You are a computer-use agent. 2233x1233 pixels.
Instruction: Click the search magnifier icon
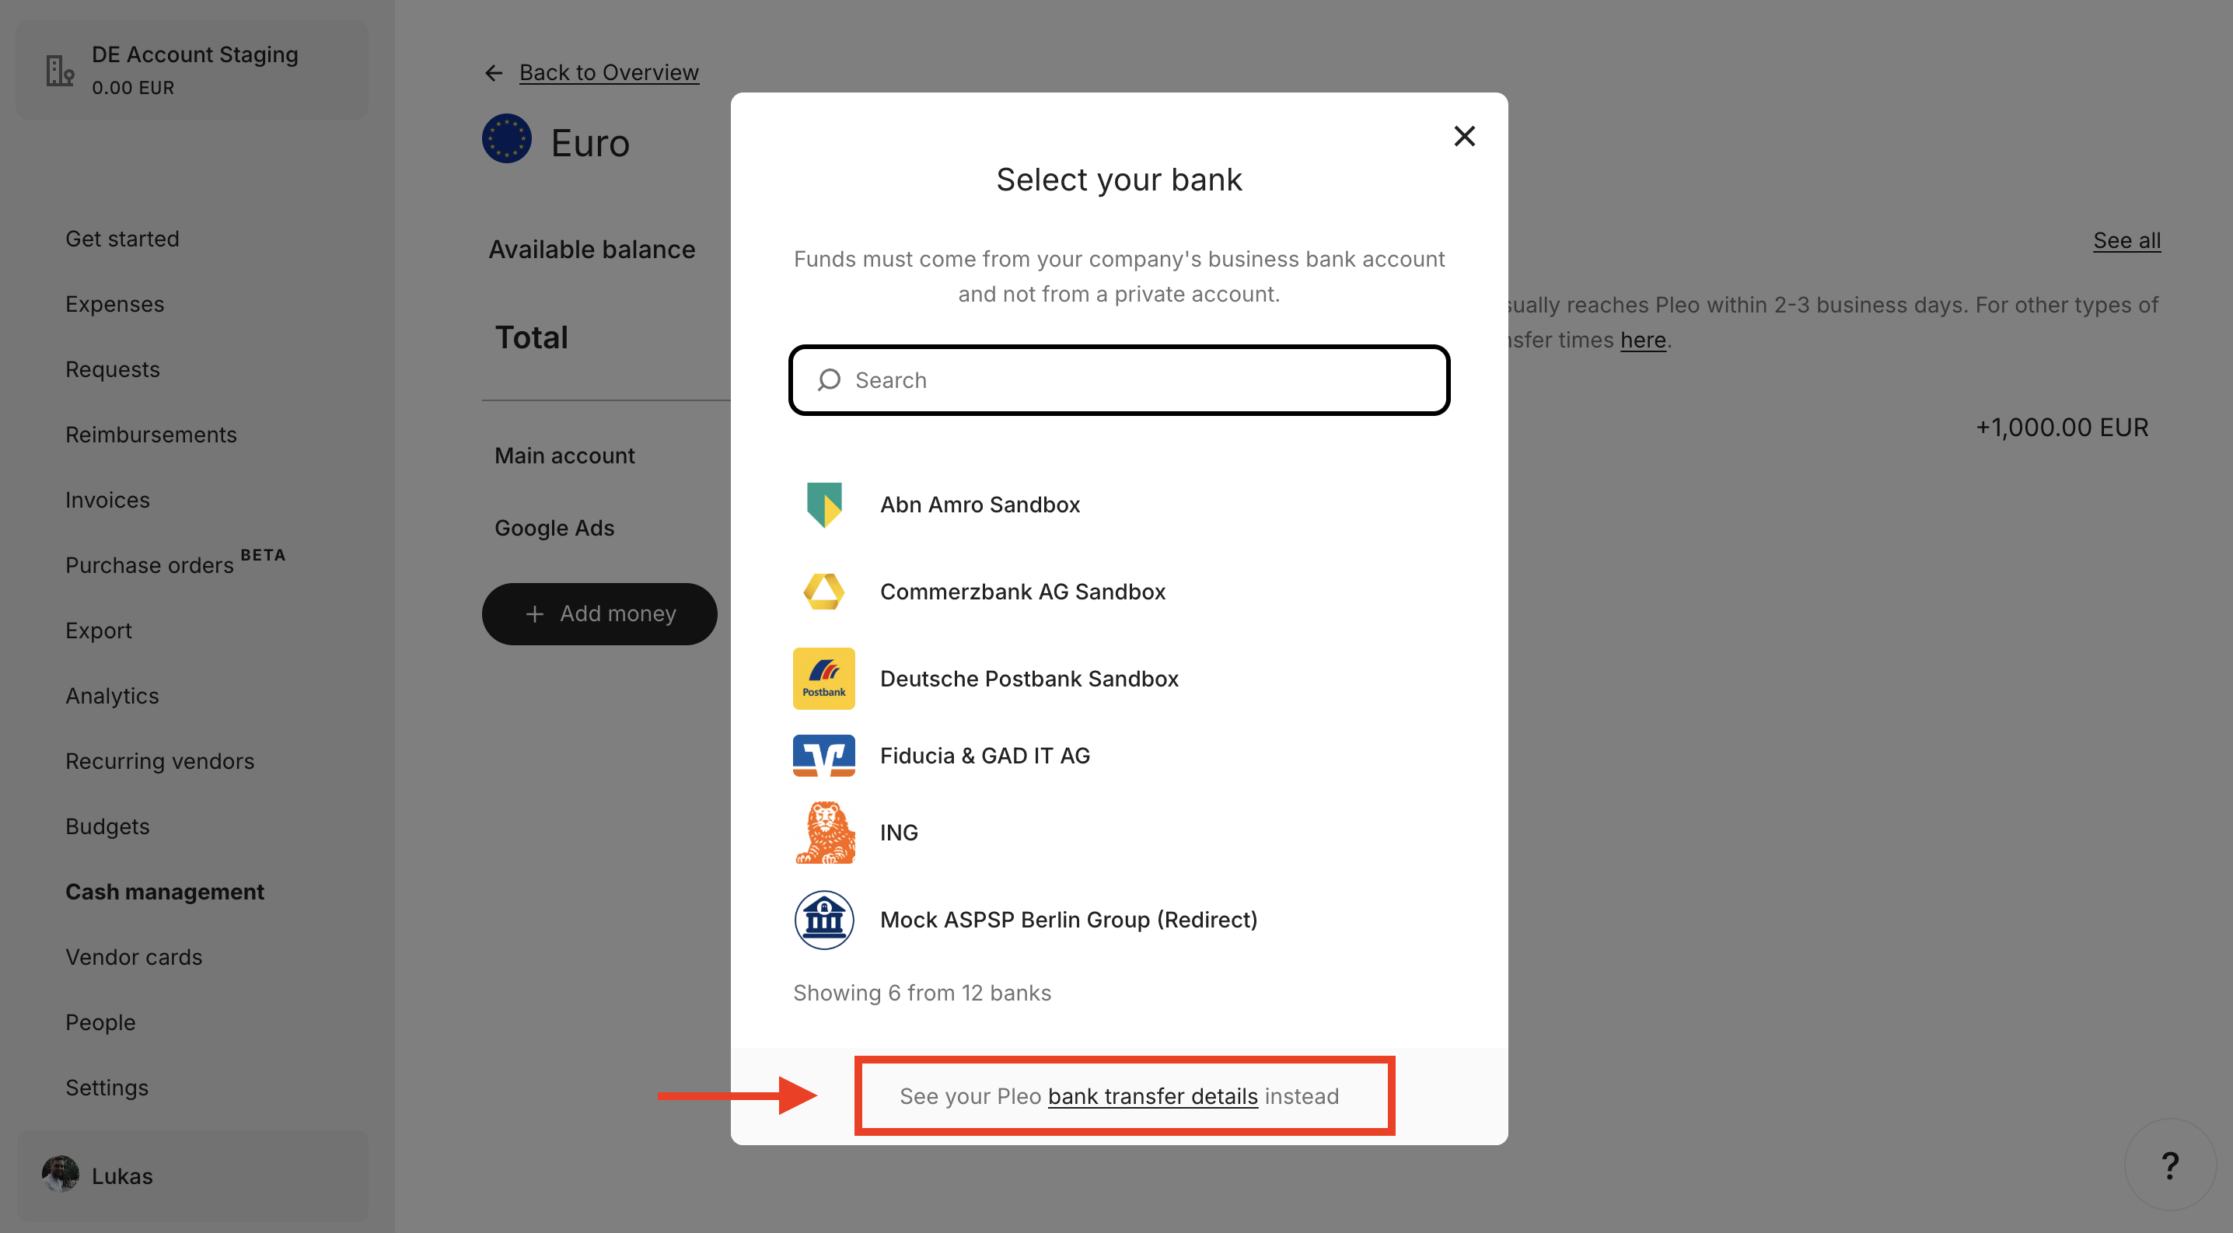[x=830, y=380]
